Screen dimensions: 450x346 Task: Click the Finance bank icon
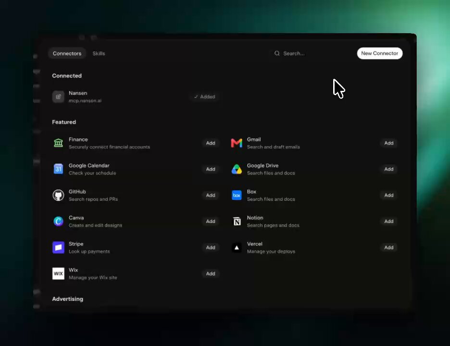pyautogui.click(x=58, y=143)
